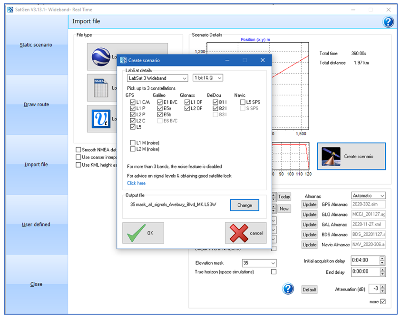Click the Default button

click(x=310, y=290)
